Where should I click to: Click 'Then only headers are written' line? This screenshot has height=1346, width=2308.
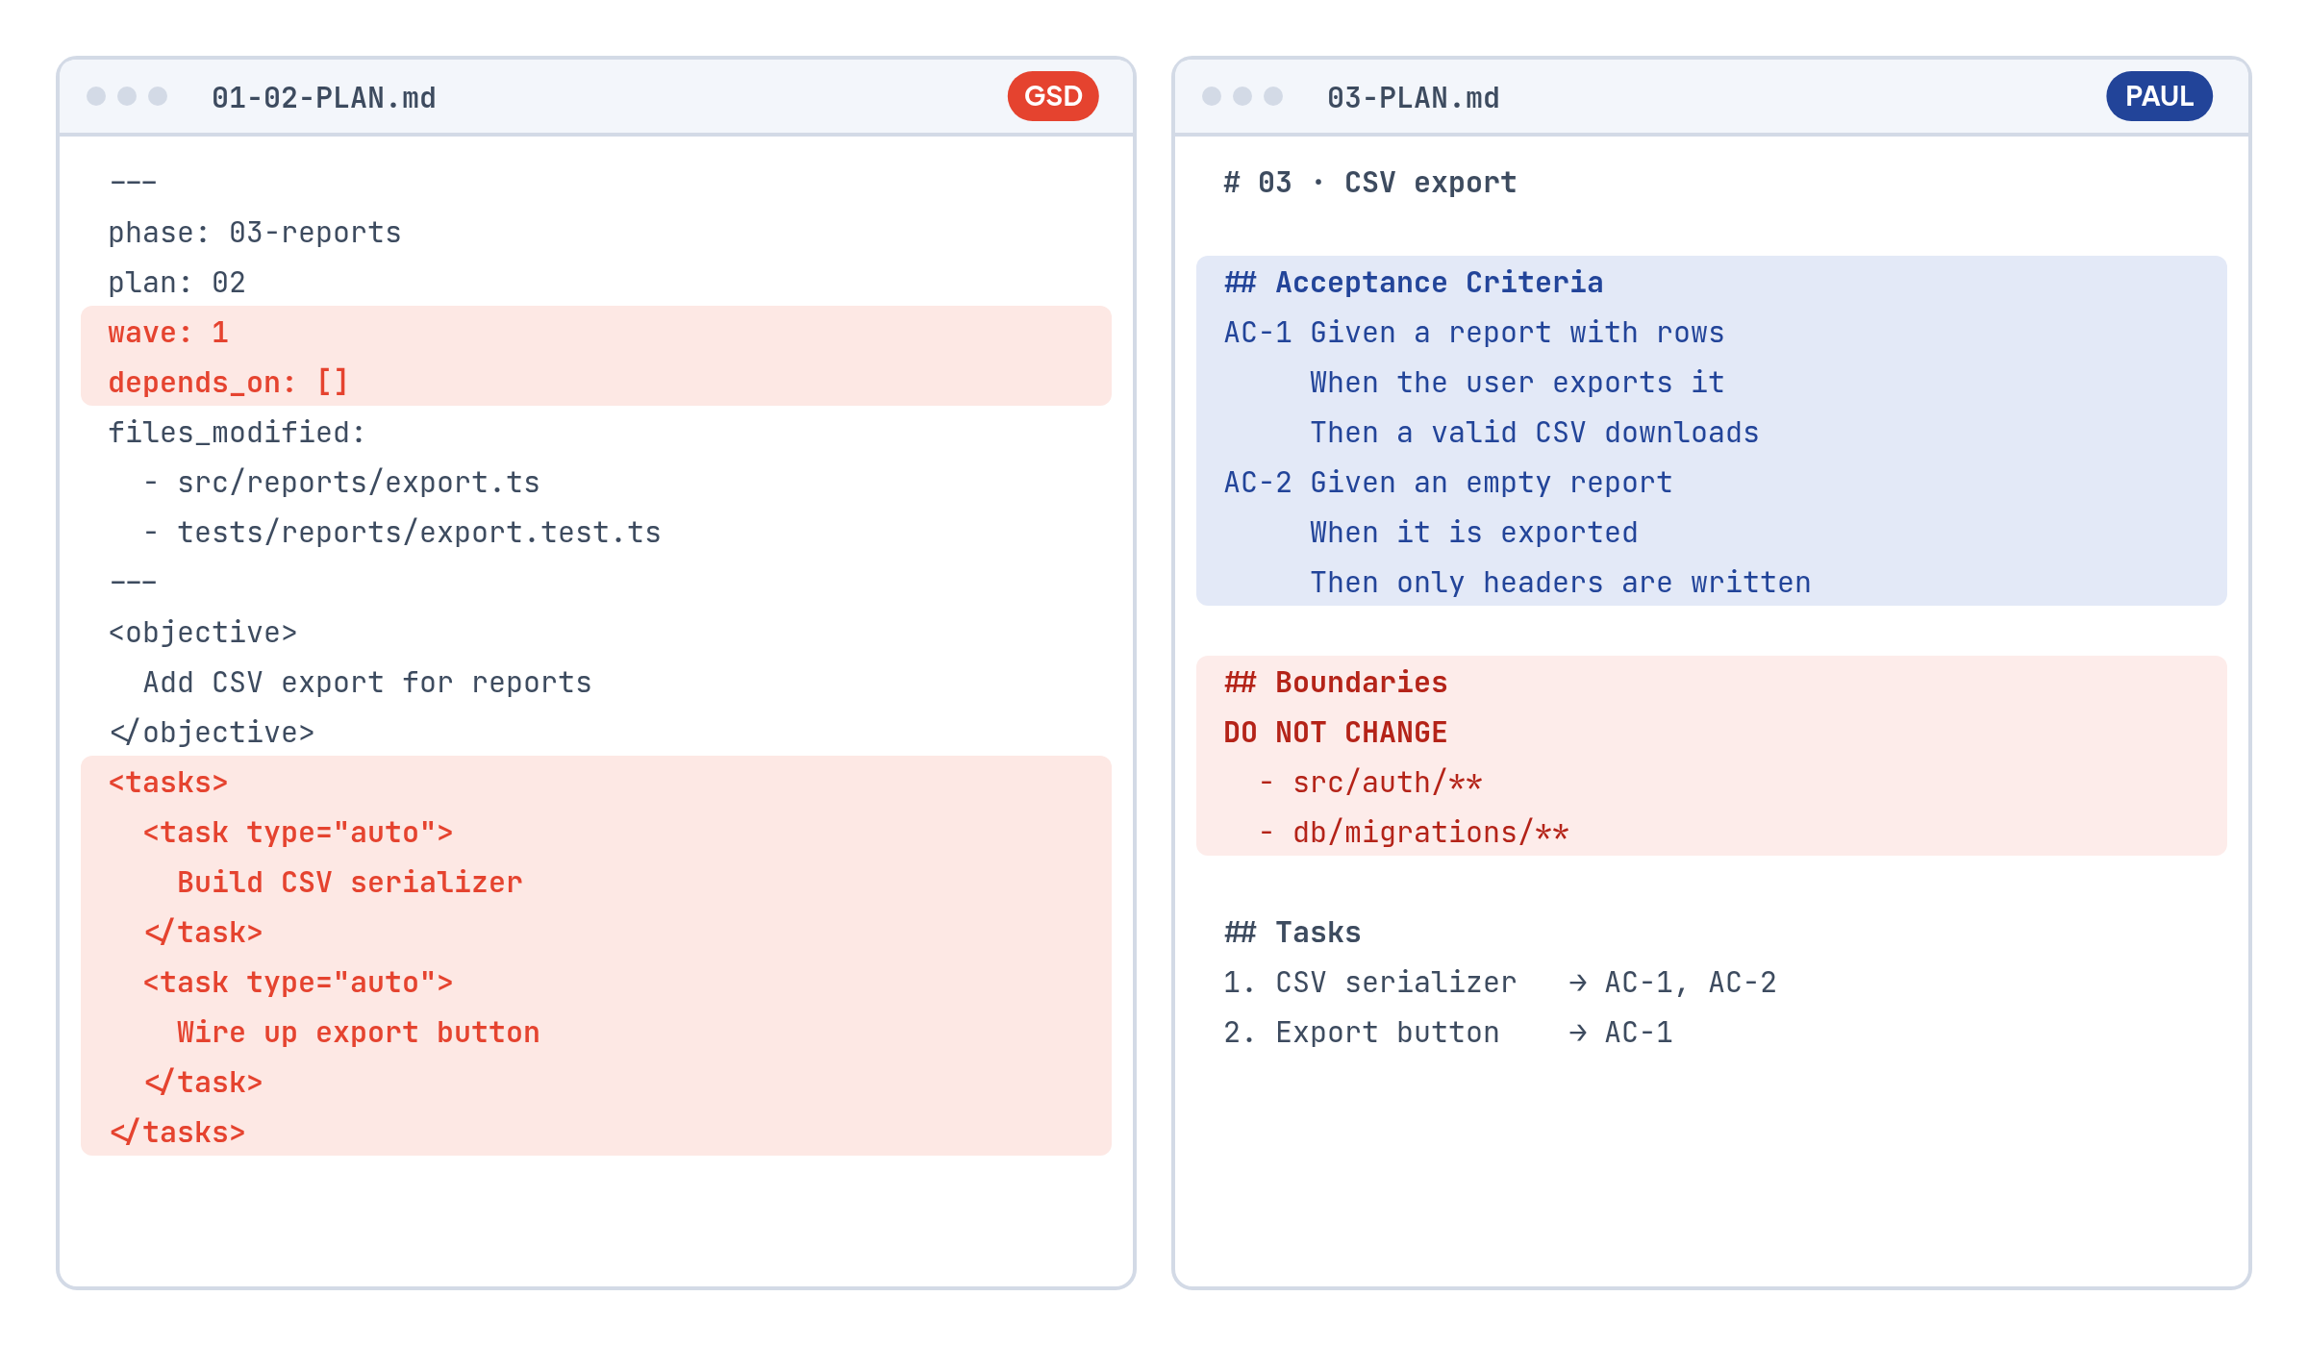point(1561,583)
